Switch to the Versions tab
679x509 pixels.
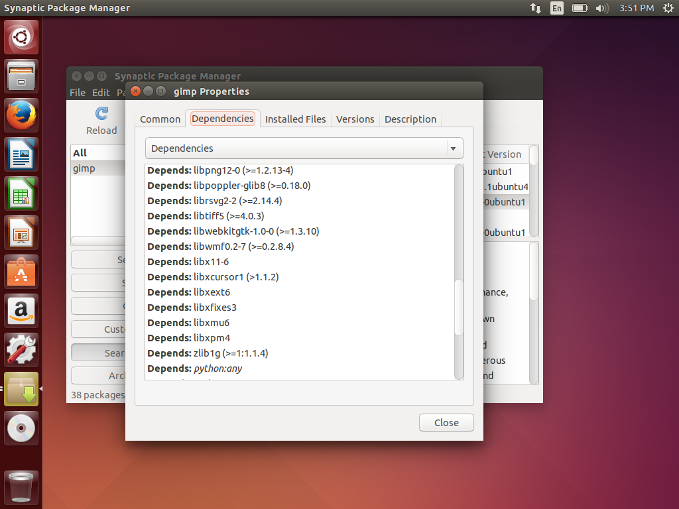pyautogui.click(x=355, y=119)
